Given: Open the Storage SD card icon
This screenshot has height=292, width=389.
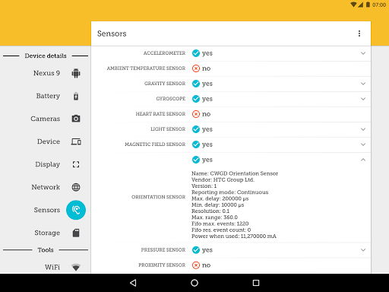Looking at the screenshot, I should [76, 233].
